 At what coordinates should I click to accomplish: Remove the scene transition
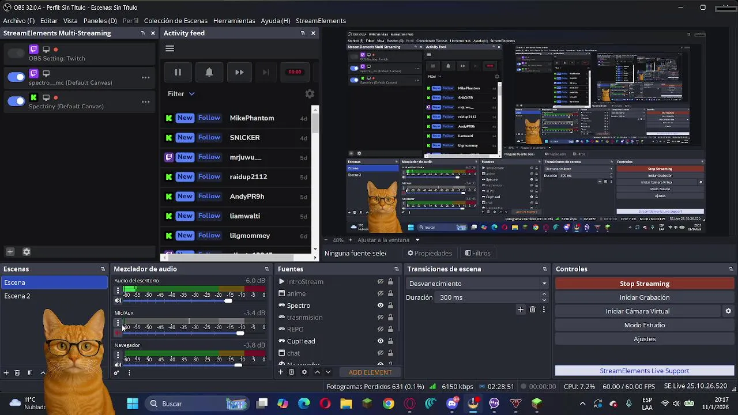(532, 310)
